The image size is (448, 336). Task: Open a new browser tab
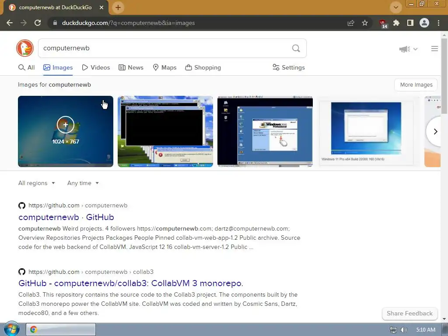pos(118,7)
